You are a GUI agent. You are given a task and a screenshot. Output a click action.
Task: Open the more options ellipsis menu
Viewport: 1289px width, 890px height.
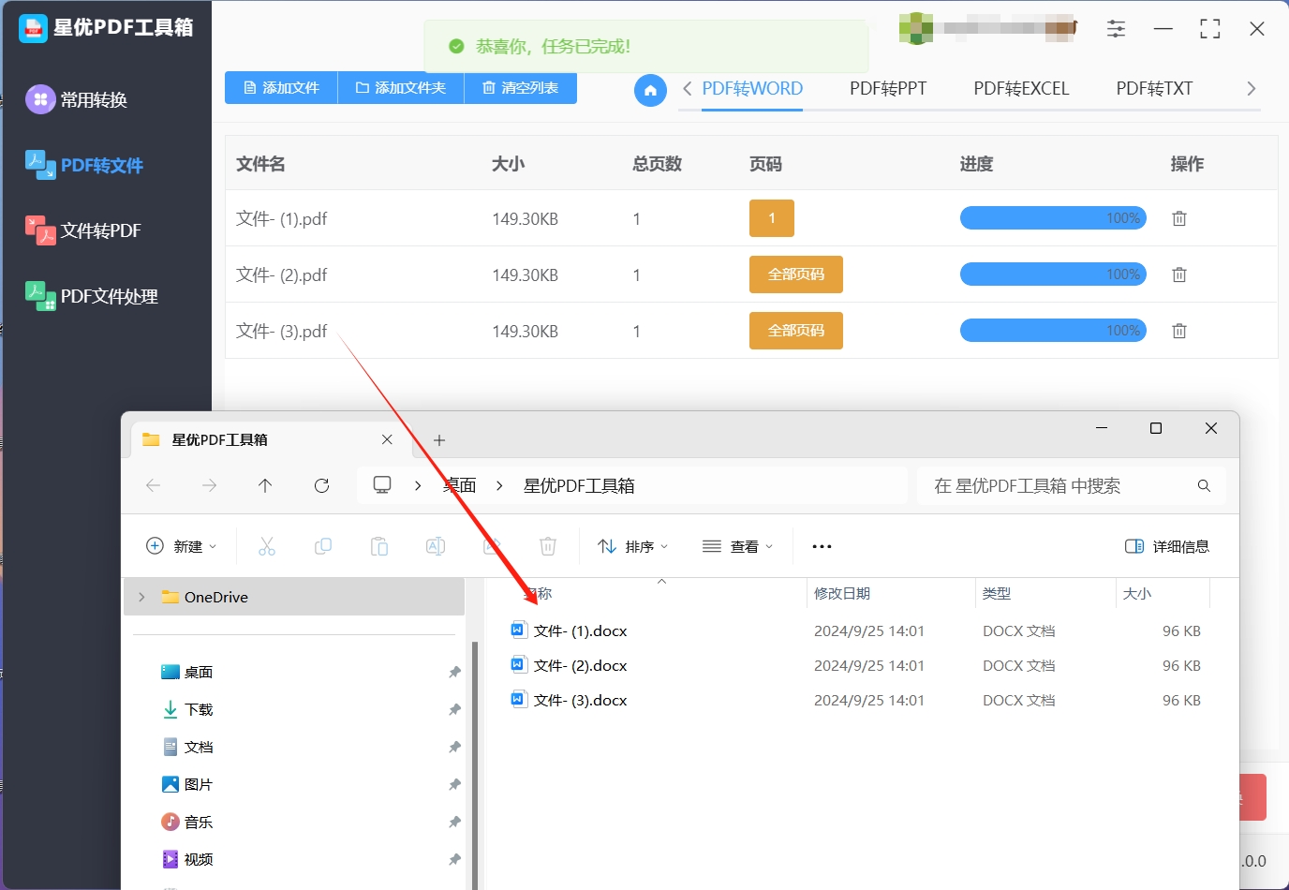[822, 546]
